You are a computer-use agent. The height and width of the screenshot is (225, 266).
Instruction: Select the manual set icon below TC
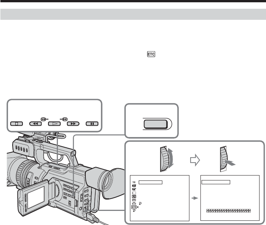coord(134,186)
